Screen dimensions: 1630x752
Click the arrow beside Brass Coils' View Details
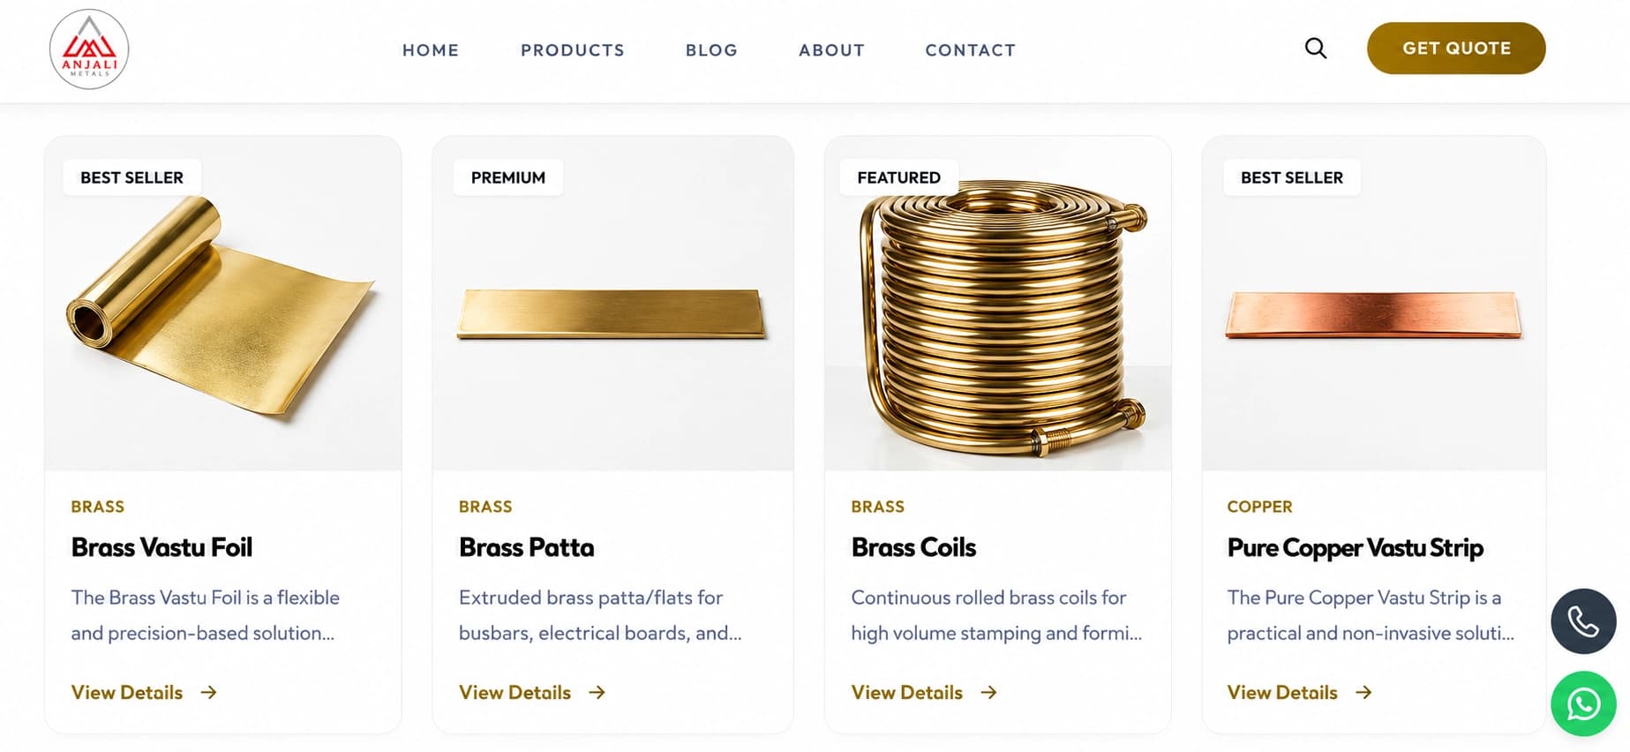pos(988,693)
